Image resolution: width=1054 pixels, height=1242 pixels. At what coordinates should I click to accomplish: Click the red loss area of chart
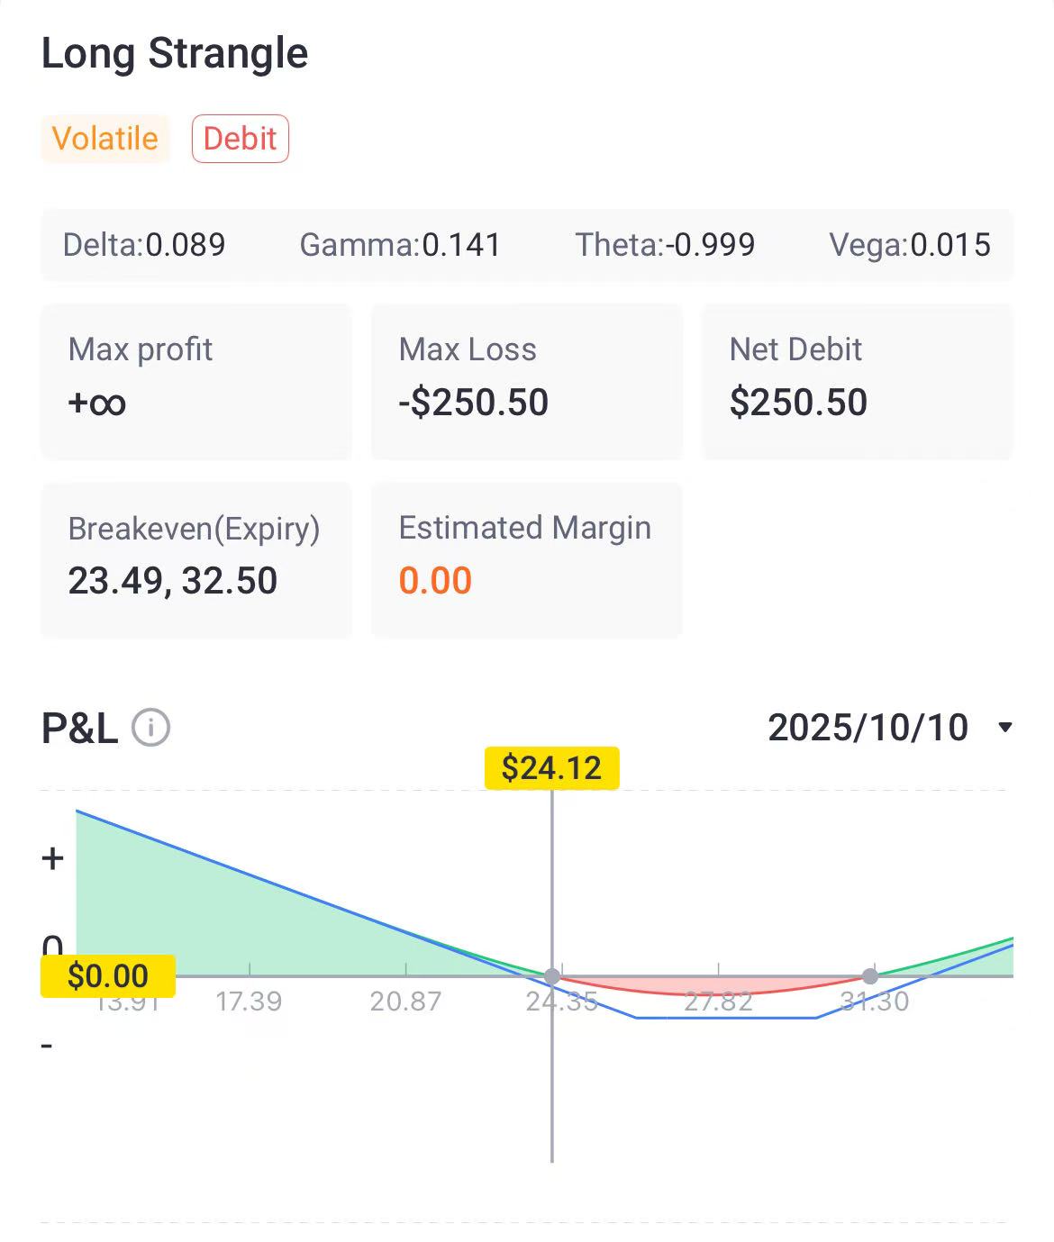[712, 984]
